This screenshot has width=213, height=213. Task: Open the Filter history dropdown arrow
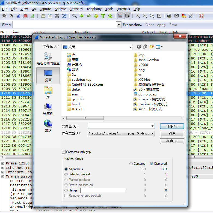click(x=119, y=25)
